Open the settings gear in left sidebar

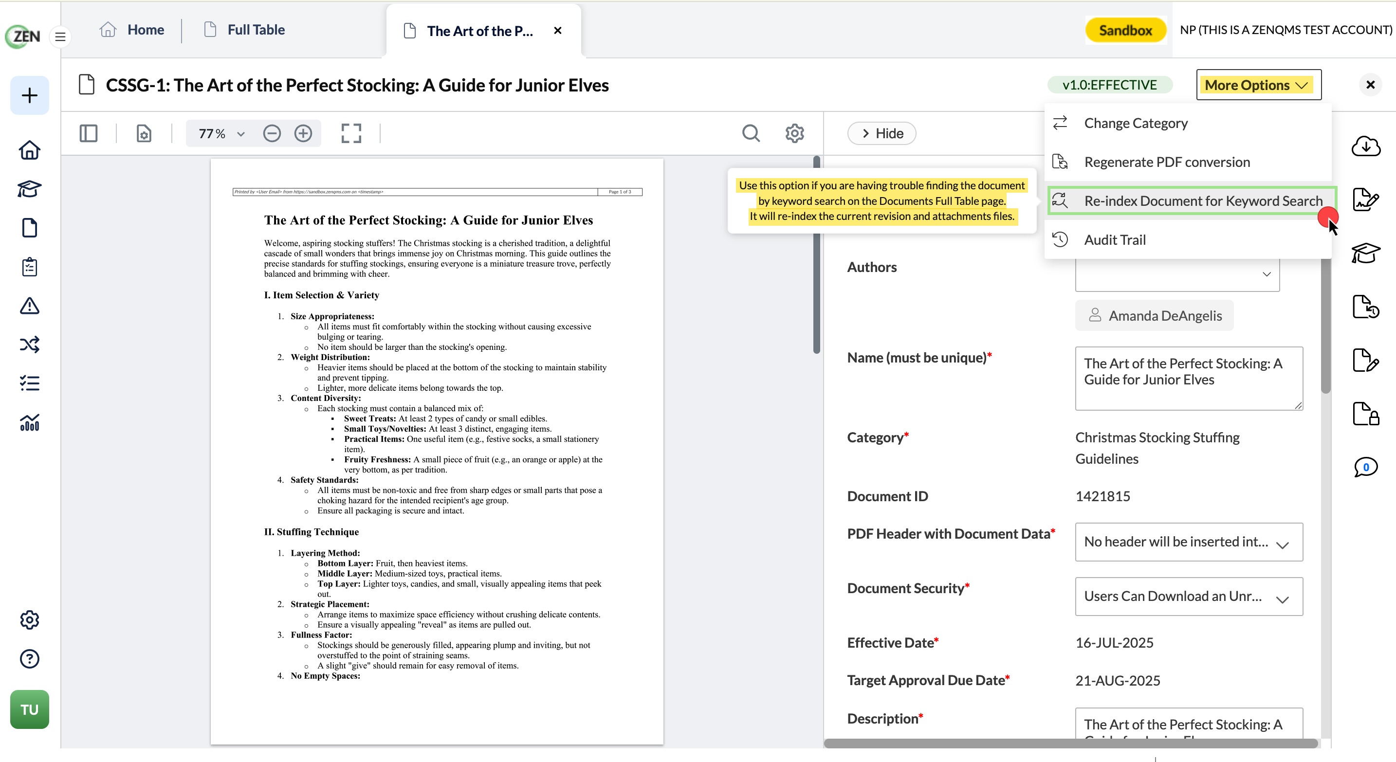29,619
